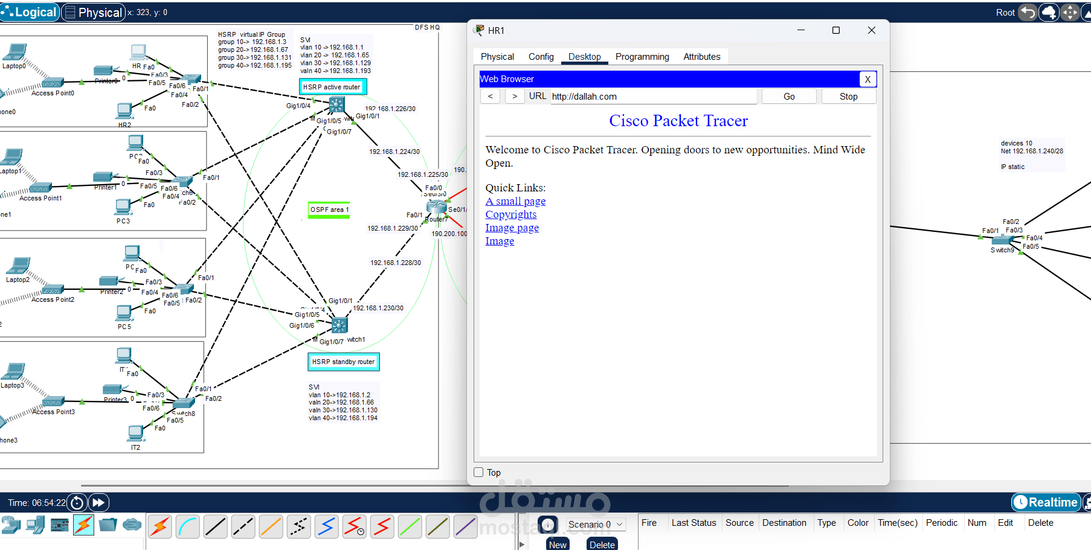This screenshot has height=550, width=1091.
Task: Open the Config tab in HR1
Action: [x=541, y=57]
